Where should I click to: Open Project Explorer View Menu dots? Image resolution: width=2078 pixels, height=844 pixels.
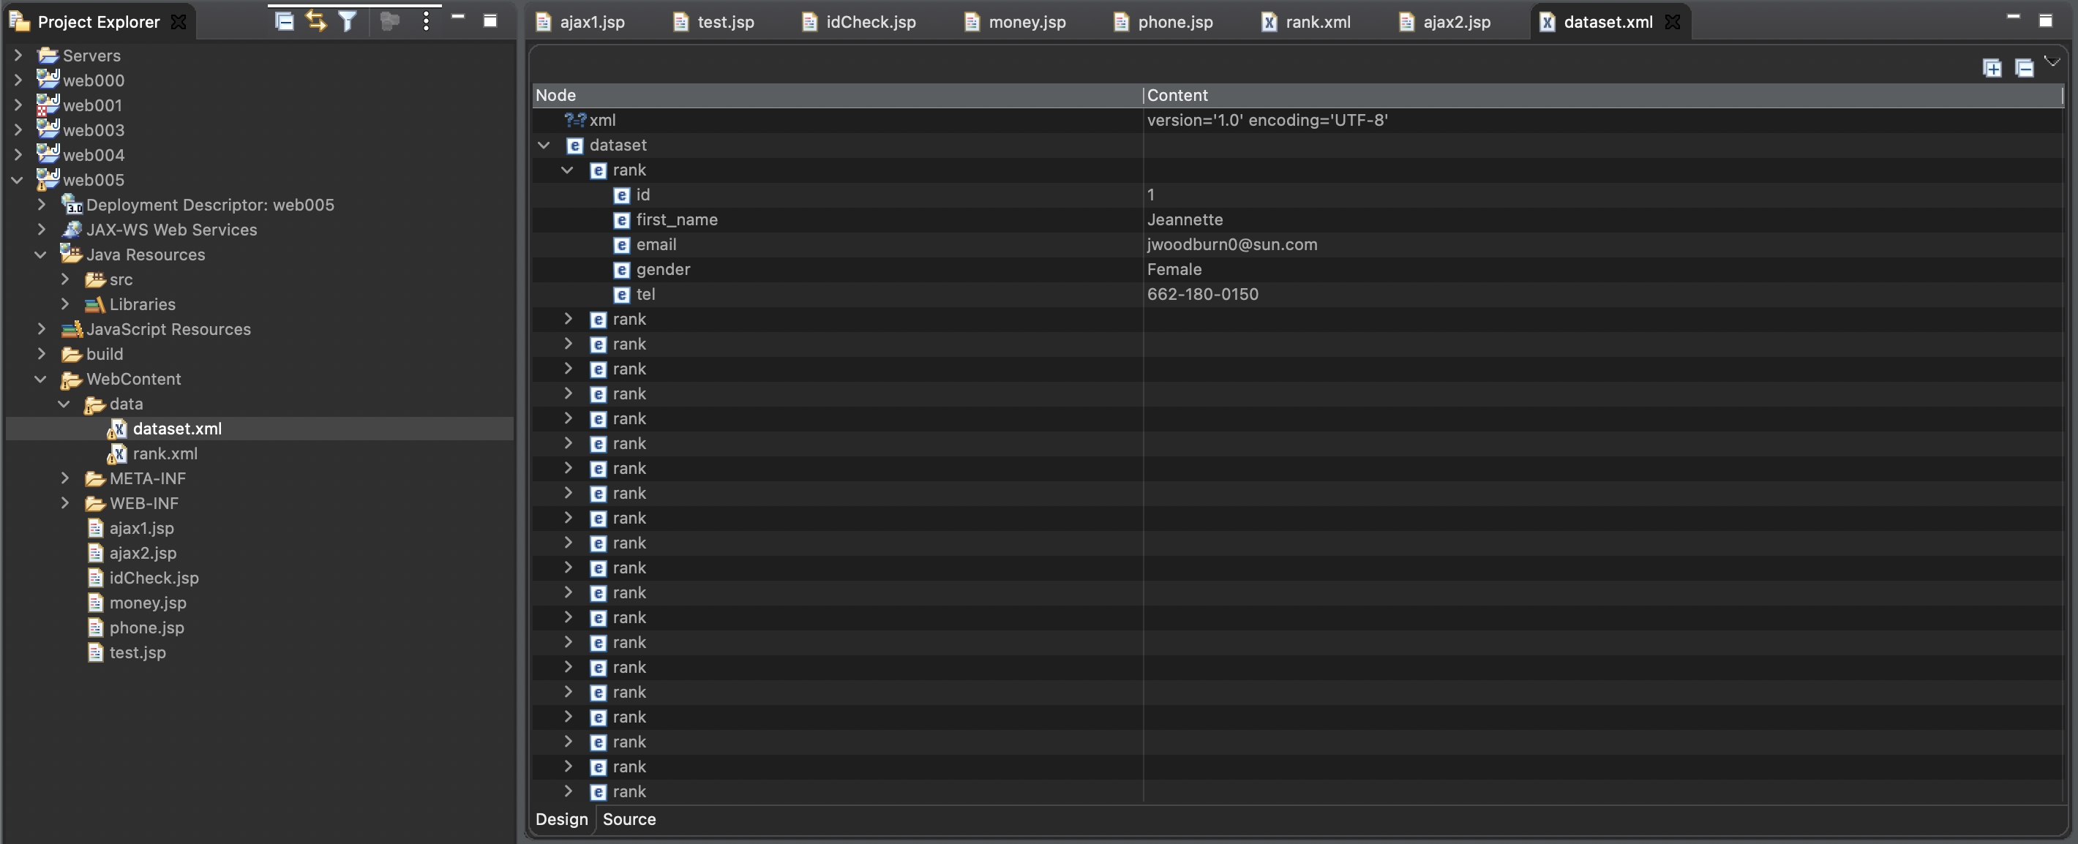426,21
